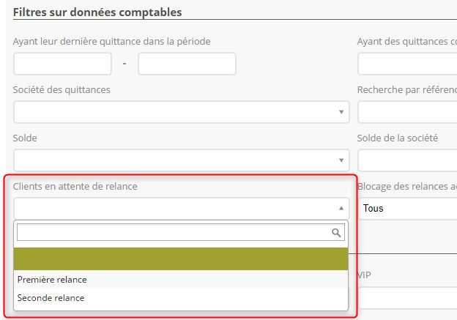Viewport: 457px width, 320px height.
Task: Click the Clients en attente de relance label
Action: 75,187
